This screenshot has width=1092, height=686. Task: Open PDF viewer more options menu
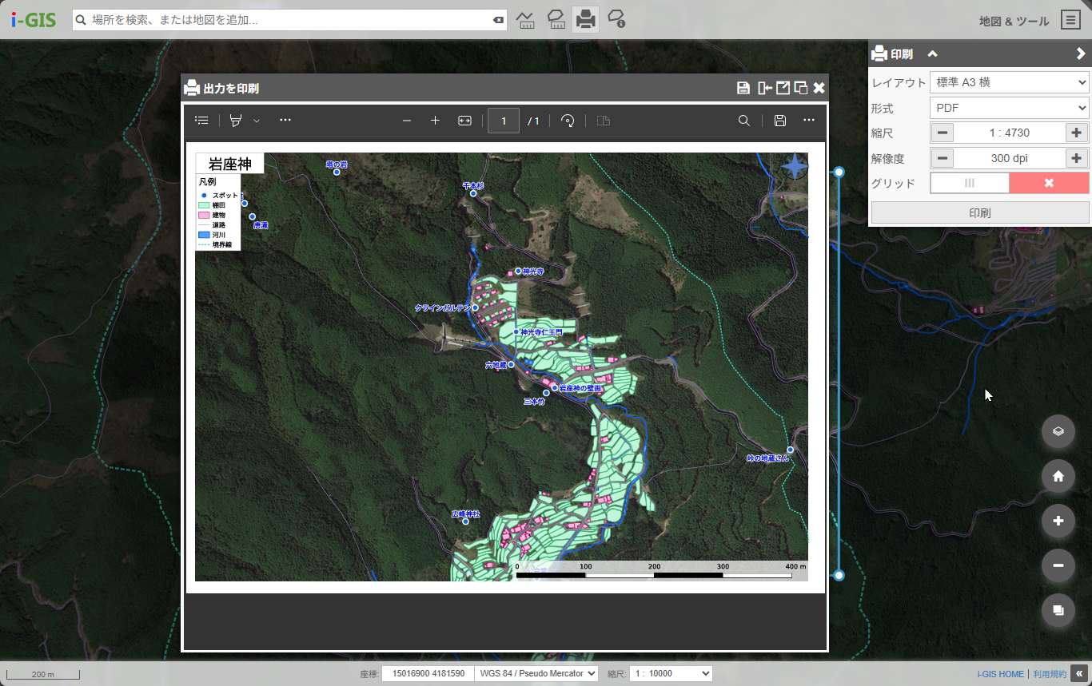point(809,121)
